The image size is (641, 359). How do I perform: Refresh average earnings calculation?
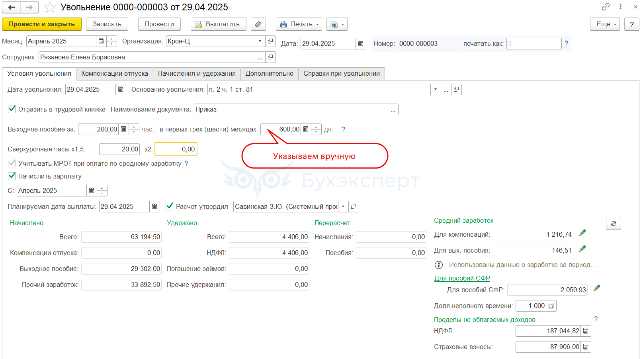pyautogui.click(x=613, y=224)
